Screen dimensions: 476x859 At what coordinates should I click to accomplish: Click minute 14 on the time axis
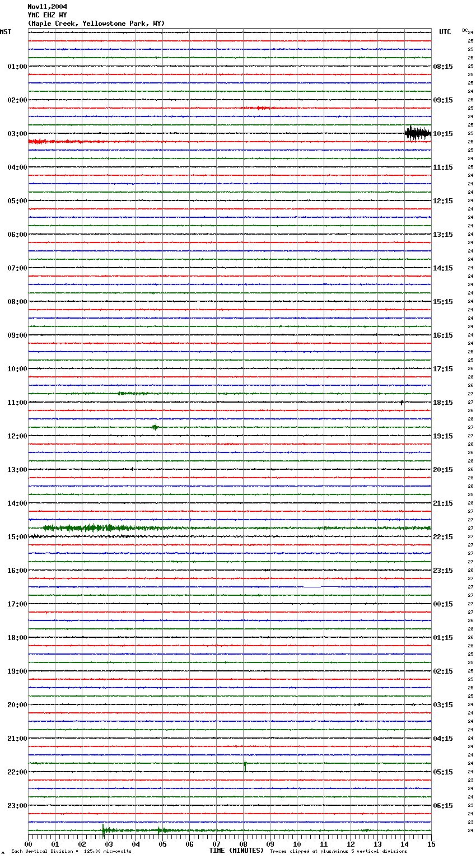click(405, 844)
